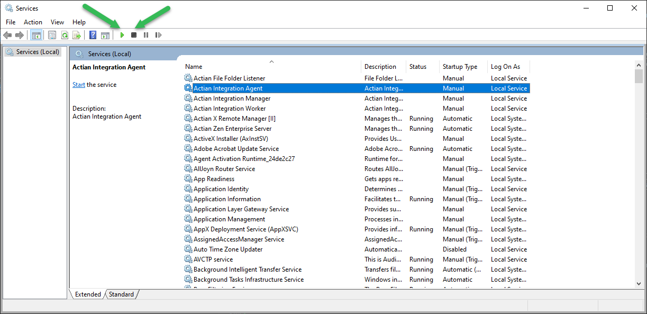Click the Running status of Adobe Acrobat Update Service
Viewport: 647px width, 314px height.
point(421,149)
